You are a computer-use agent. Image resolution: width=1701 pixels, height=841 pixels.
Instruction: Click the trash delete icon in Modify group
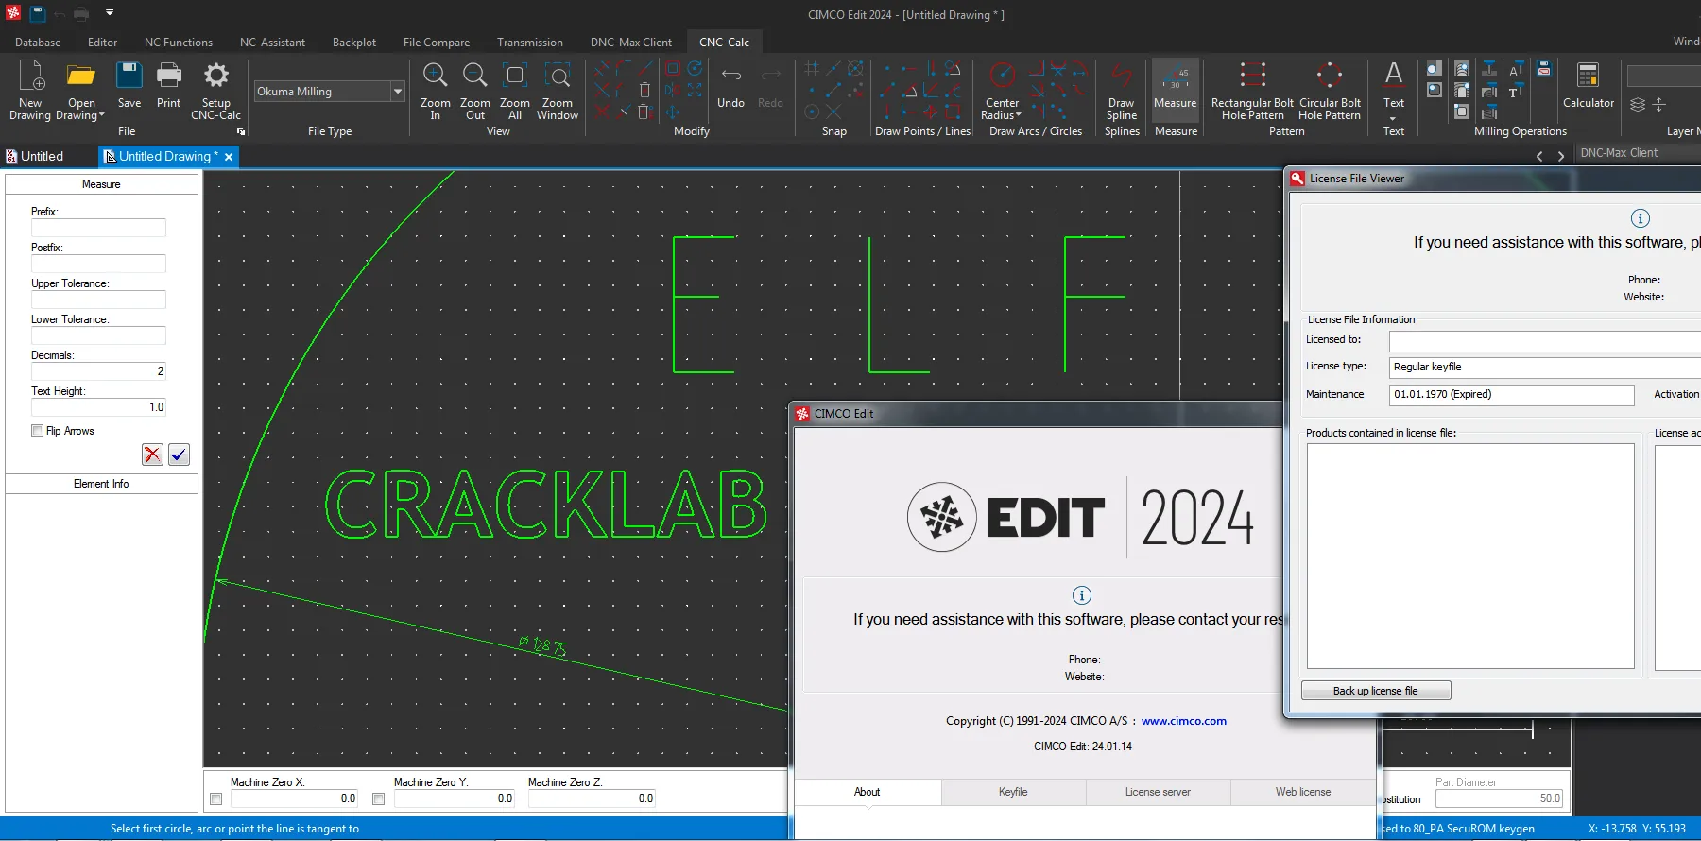645,90
